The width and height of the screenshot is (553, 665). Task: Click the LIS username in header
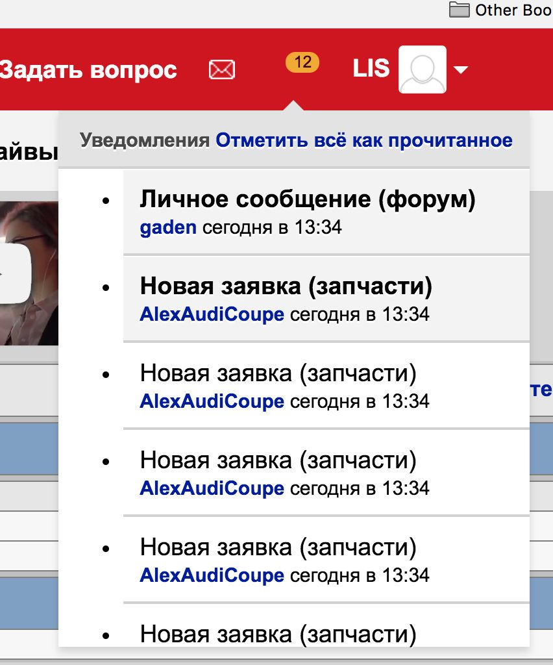(371, 69)
